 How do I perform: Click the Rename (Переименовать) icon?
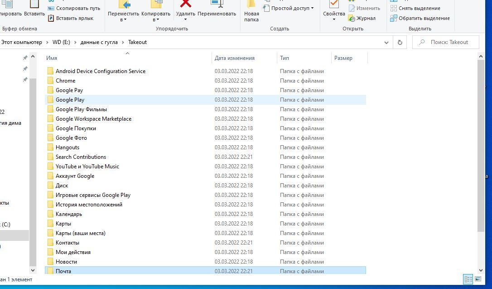[217, 4]
